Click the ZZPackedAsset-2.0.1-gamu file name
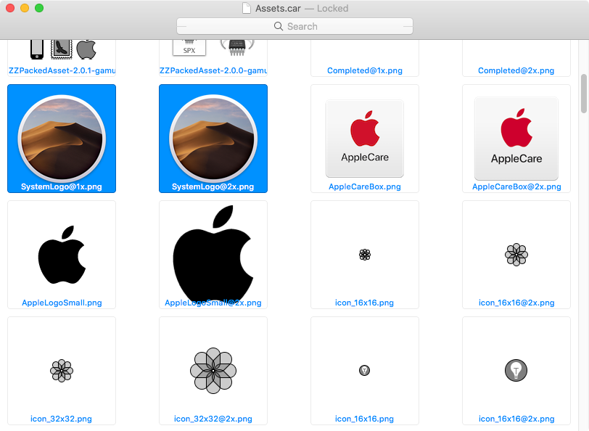 point(62,70)
